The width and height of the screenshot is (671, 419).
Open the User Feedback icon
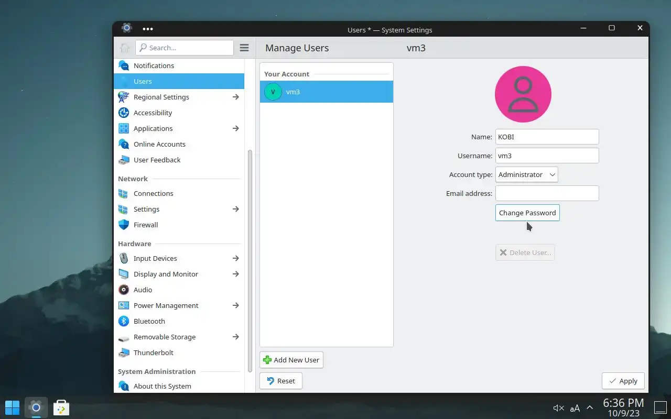124,160
